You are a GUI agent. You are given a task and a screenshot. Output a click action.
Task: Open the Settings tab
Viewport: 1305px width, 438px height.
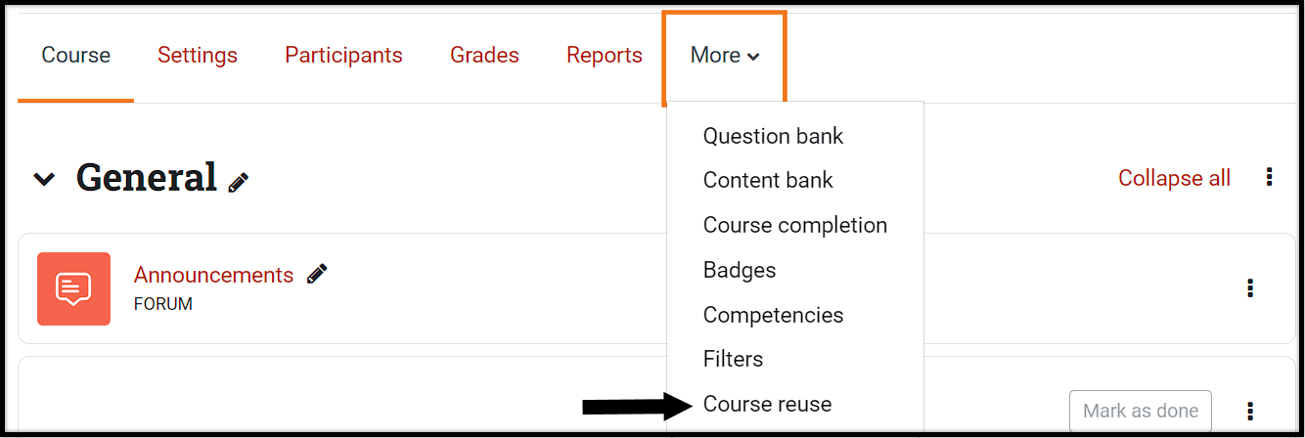(198, 56)
